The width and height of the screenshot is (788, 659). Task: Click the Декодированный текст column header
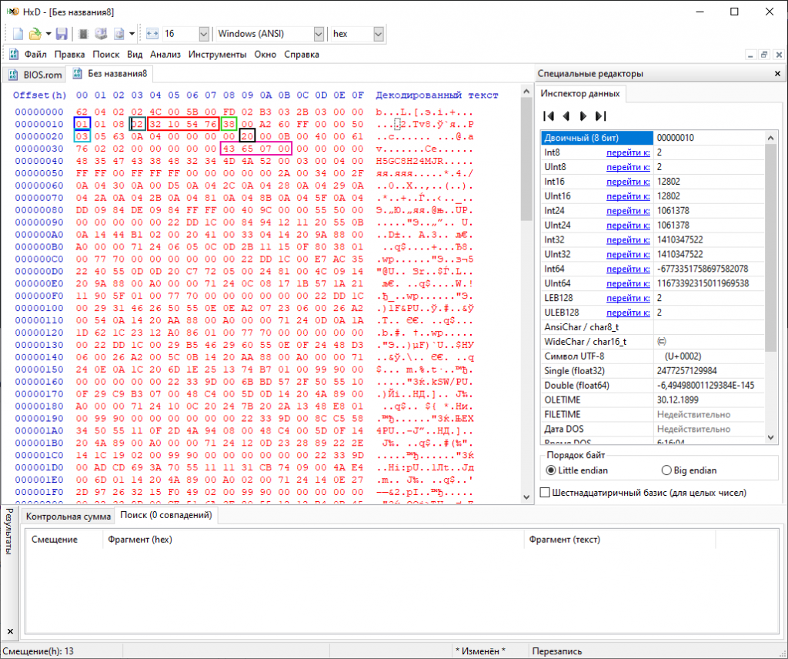coord(437,95)
